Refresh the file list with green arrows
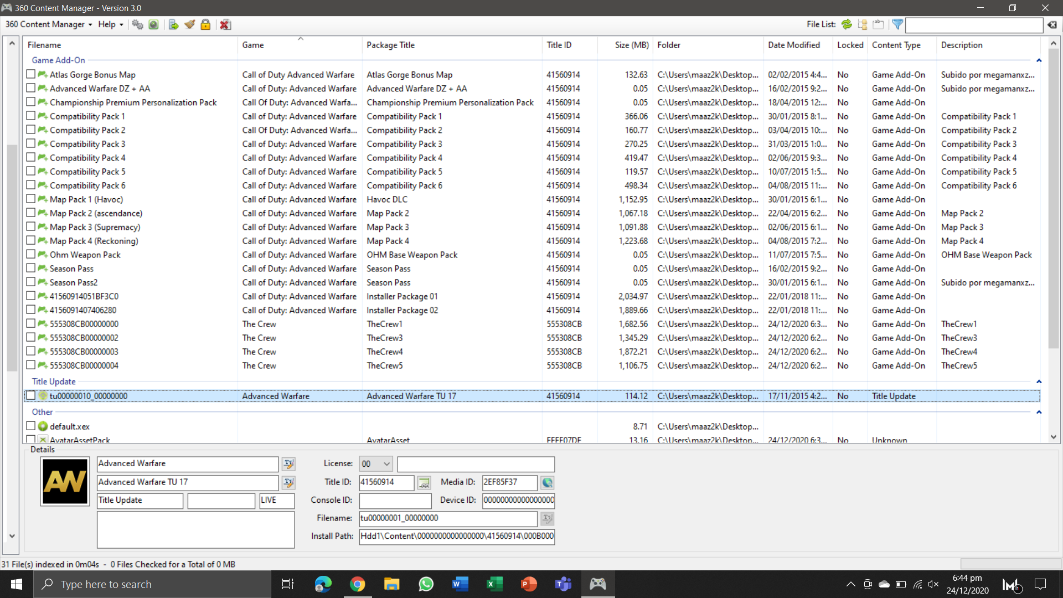 [847, 24]
